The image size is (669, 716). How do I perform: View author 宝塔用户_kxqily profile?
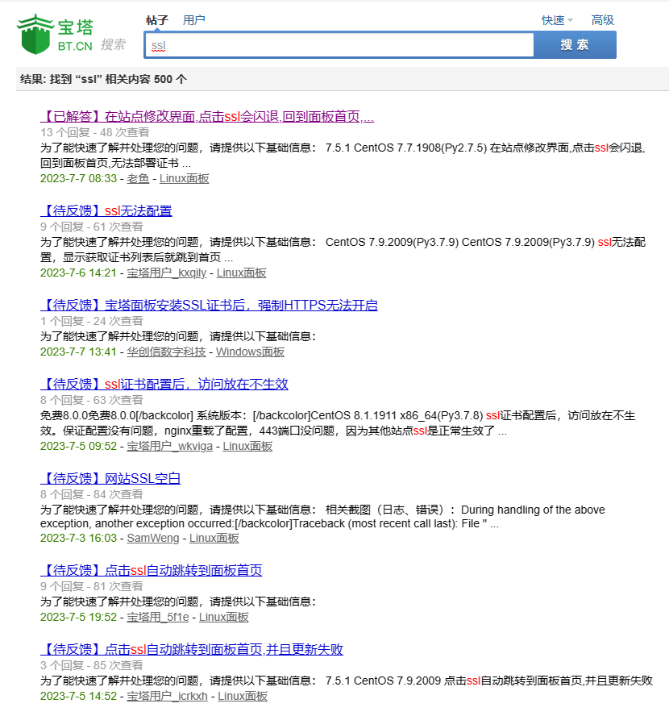click(x=168, y=273)
